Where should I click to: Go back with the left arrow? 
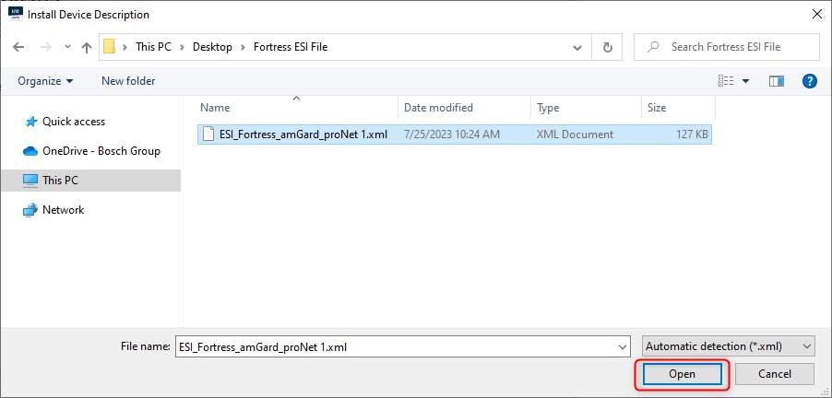(x=18, y=47)
